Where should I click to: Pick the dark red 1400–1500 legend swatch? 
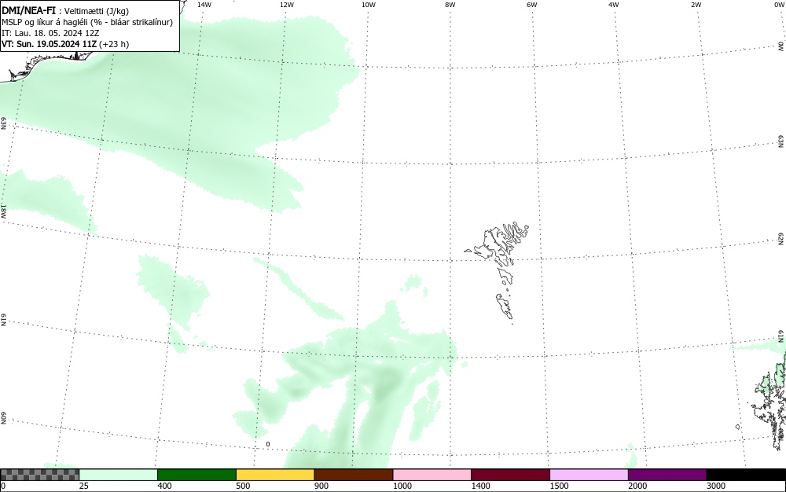510,475
